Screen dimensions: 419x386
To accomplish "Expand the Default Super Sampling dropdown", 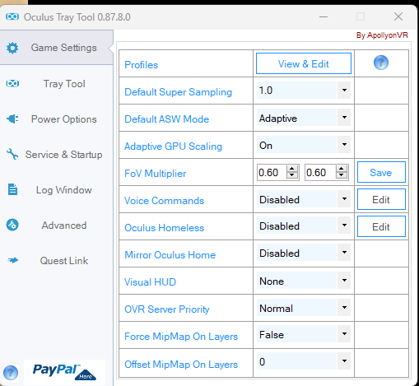I will (x=344, y=90).
